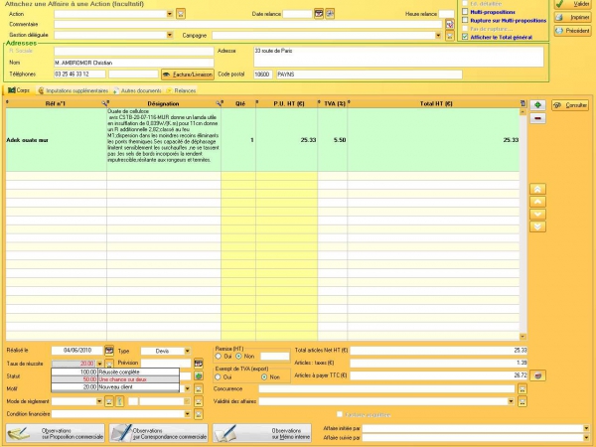
Task: Open the Autres documents tab
Action: tap(137, 90)
